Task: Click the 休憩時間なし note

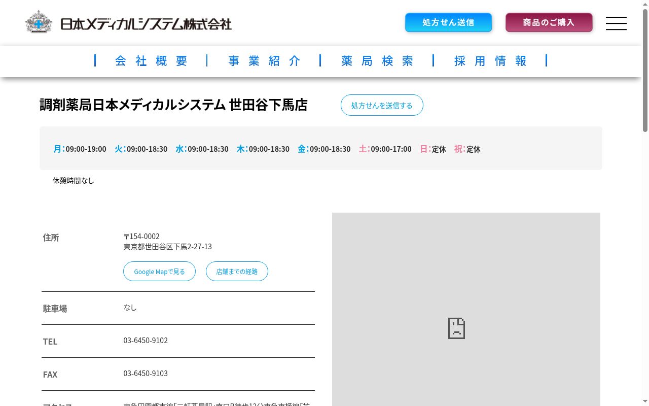Action: 74,181
